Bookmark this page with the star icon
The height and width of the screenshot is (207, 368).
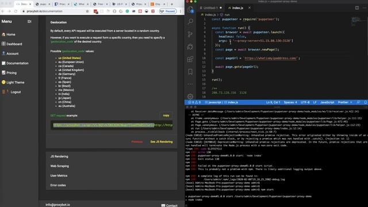coord(87,11)
